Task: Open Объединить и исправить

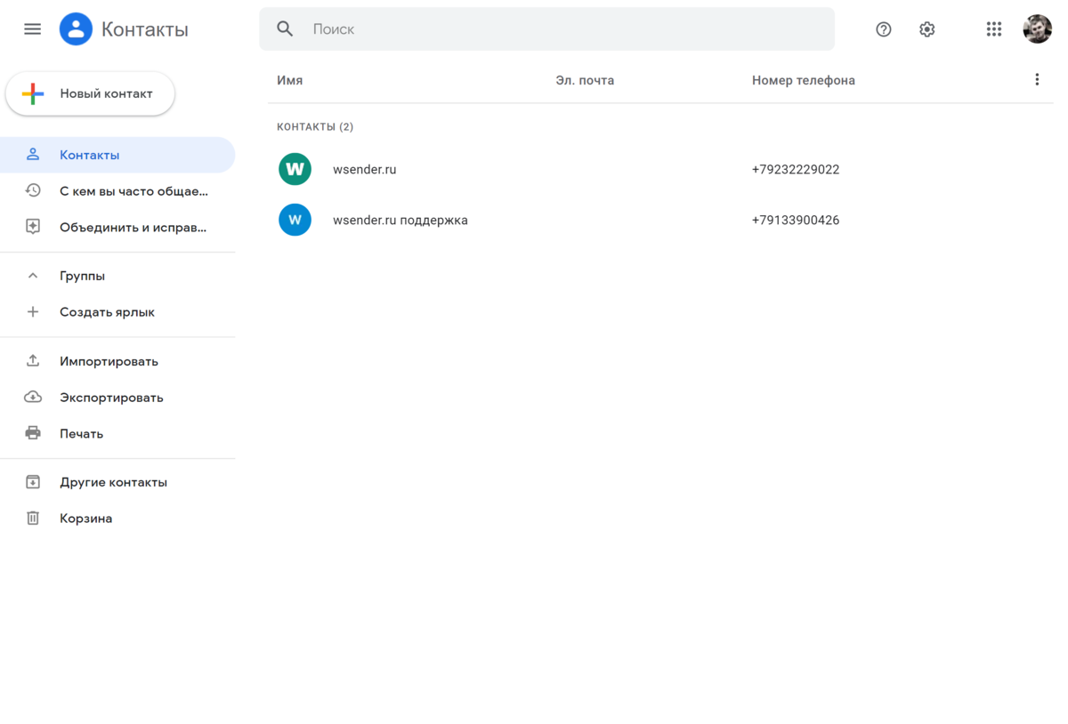Action: point(117,228)
